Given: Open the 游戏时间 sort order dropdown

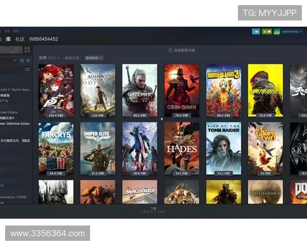Looking at the screenshot, I should pyautogui.click(x=94, y=58).
